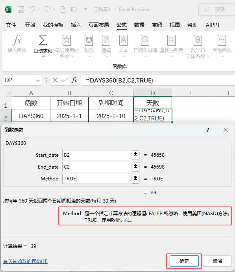
Task: Open the 文件 menu tab
Action: tap(11, 25)
